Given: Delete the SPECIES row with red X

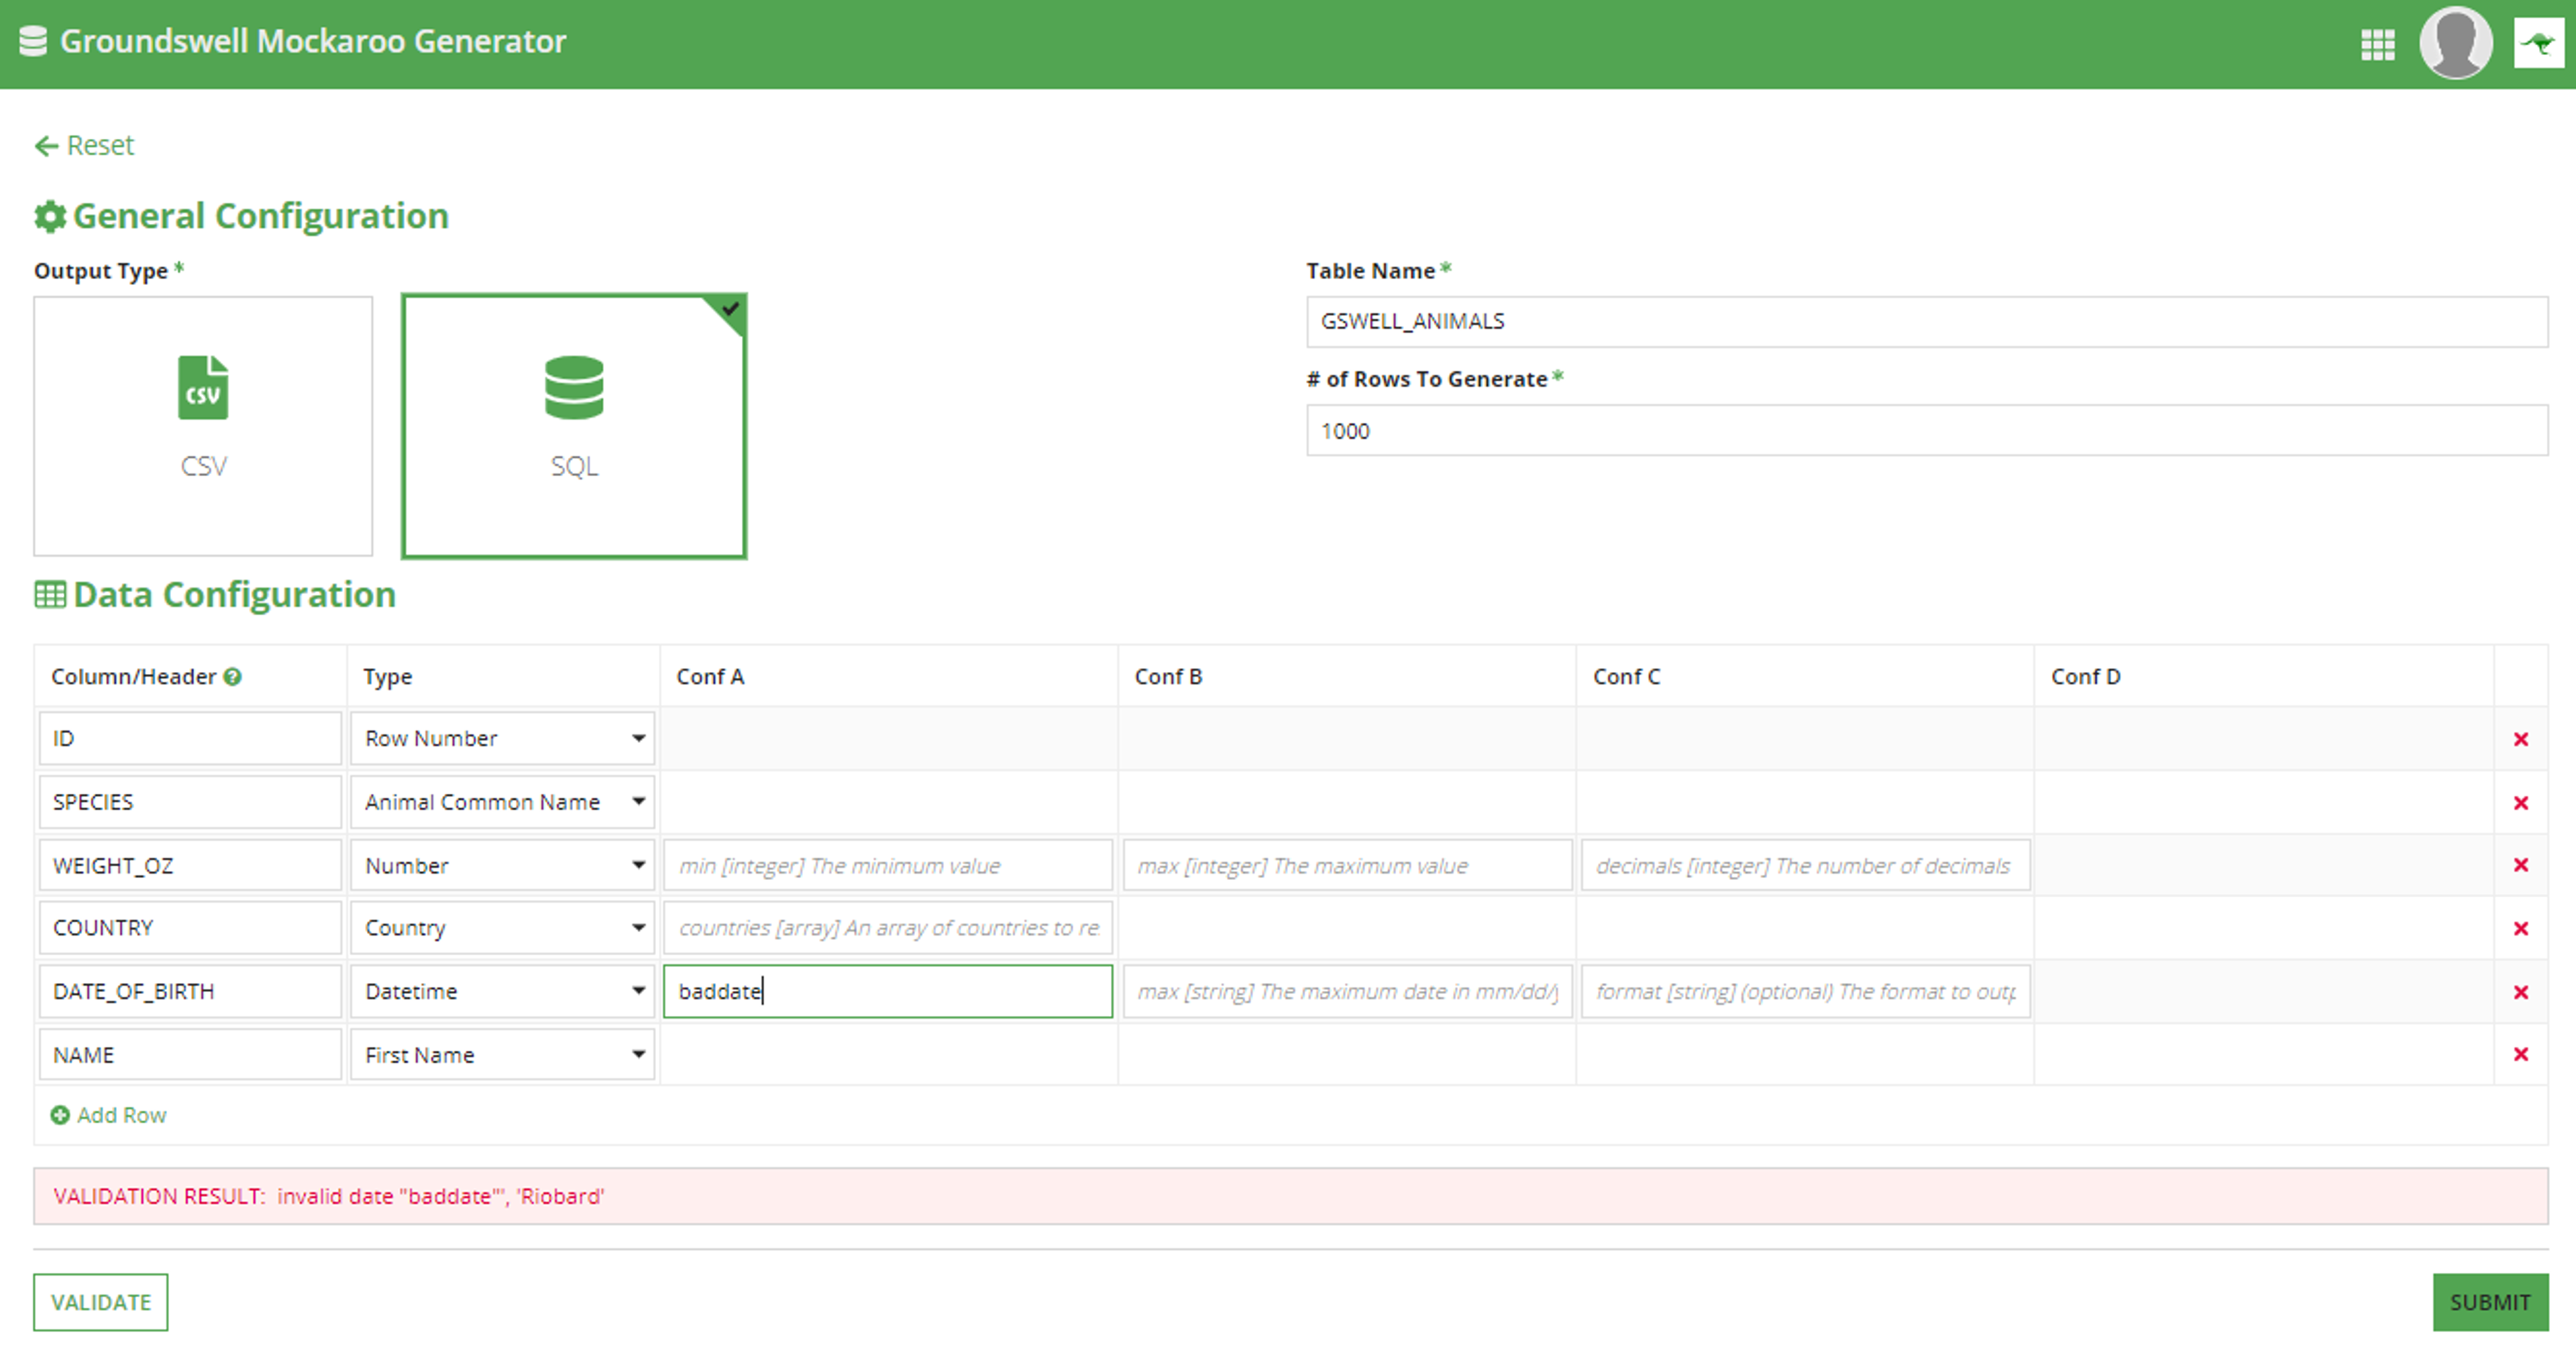Looking at the screenshot, I should (2520, 803).
